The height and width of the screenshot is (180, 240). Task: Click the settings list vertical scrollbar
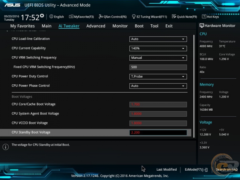click(194, 86)
